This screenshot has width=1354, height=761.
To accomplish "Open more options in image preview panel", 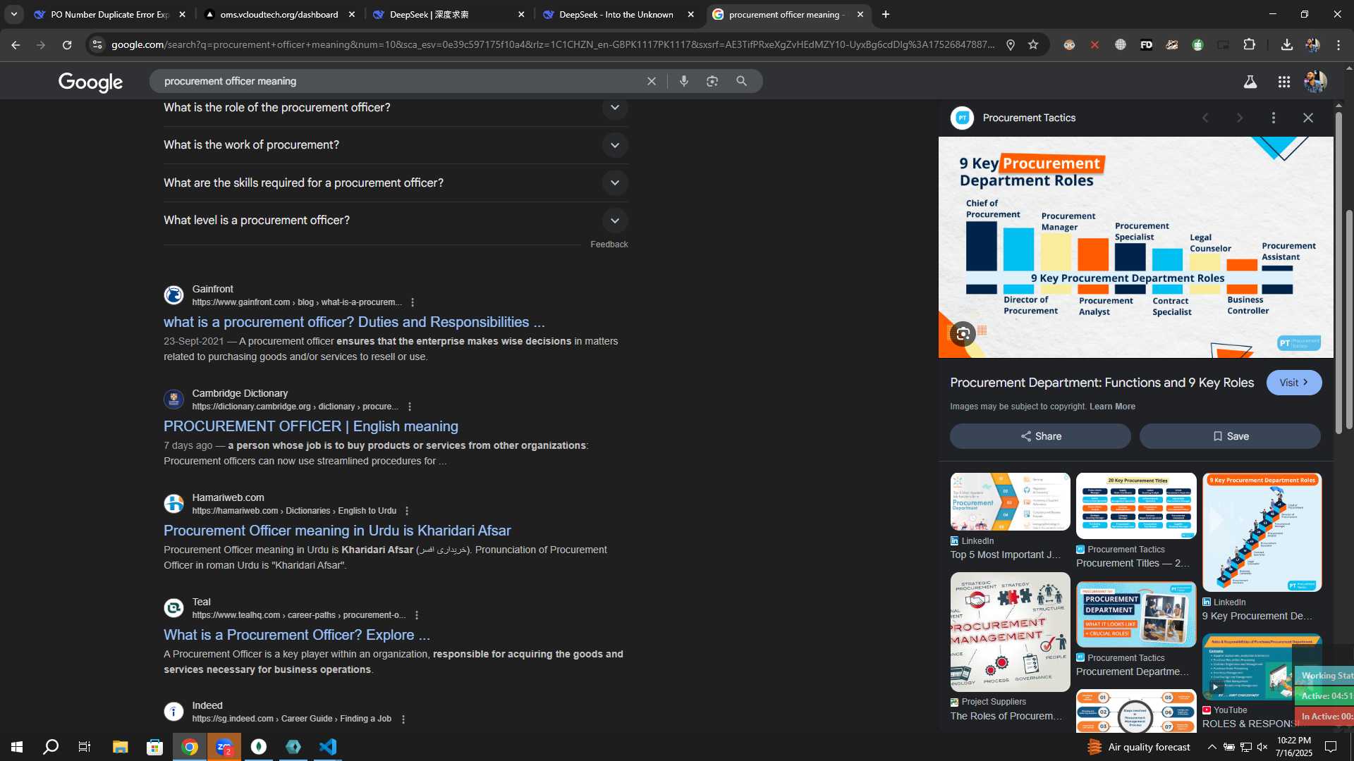I will (1274, 118).
